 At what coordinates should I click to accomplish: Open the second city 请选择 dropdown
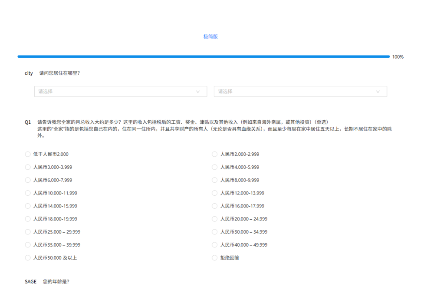click(x=300, y=92)
